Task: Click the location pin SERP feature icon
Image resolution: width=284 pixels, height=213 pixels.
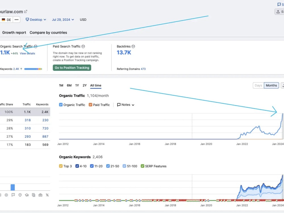Action: [20, 195]
